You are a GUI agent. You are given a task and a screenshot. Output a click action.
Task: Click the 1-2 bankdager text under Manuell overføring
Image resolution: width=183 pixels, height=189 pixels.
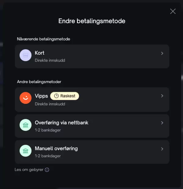coord(48,156)
